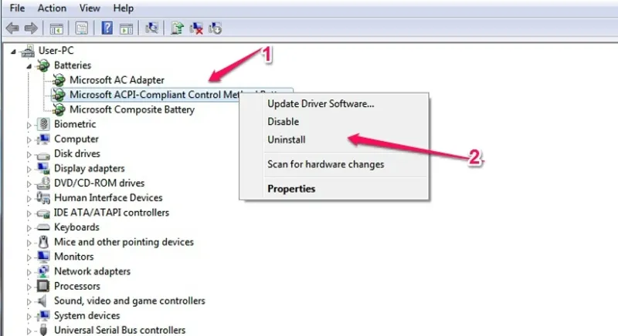Open the Action menu

point(52,8)
